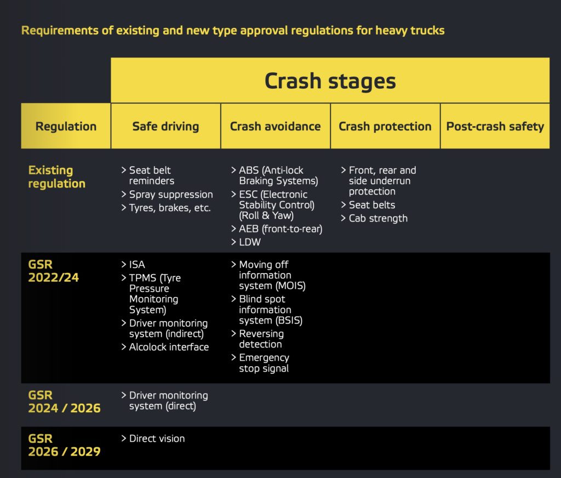Click the "Crash protection" column header
This screenshot has height=478, width=561.
pos(385,127)
